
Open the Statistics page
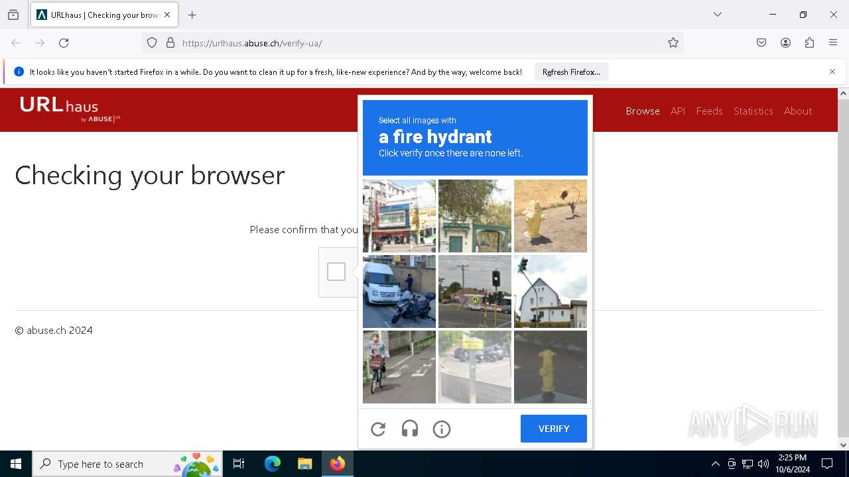tap(753, 111)
